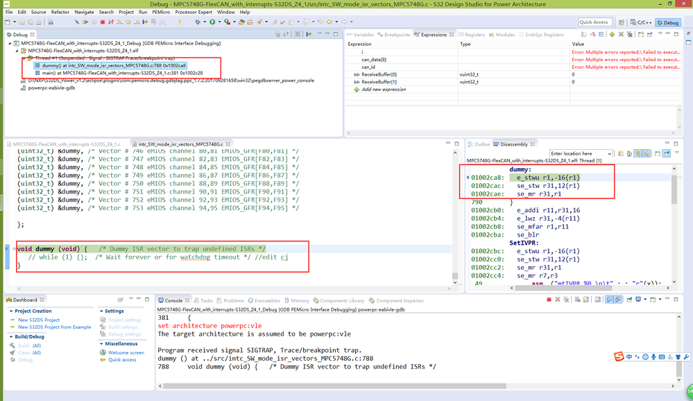Click green plus Add Expression icon
The image size is (693, 401).
(612, 35)
